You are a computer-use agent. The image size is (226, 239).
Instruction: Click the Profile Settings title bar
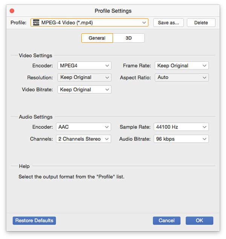113,11
